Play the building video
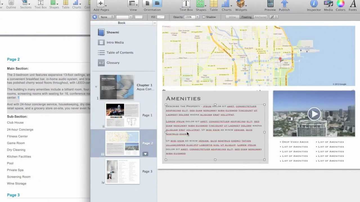The image size is (360, 202). click(x=314, y=114)
